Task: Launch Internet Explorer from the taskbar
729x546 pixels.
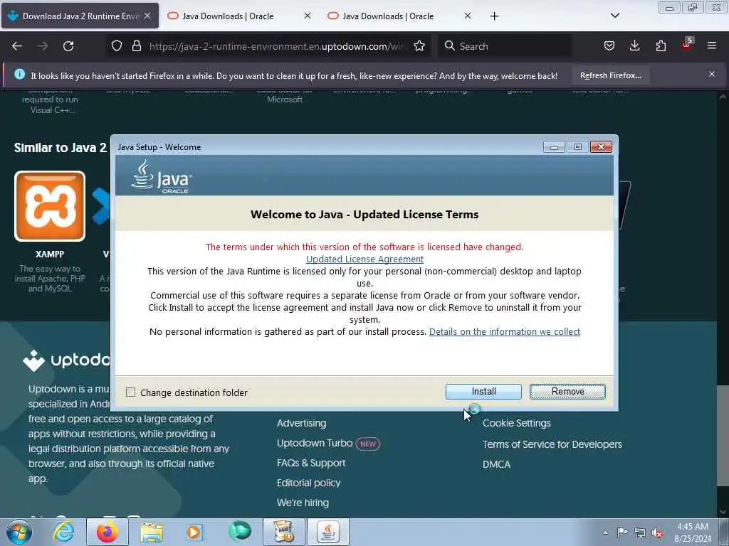Action: pyautogui.click(x=63, y=532)
